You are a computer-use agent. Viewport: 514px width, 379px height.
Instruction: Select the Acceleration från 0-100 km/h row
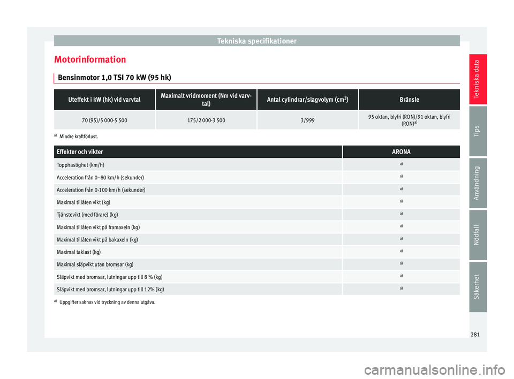coord(256,189)
